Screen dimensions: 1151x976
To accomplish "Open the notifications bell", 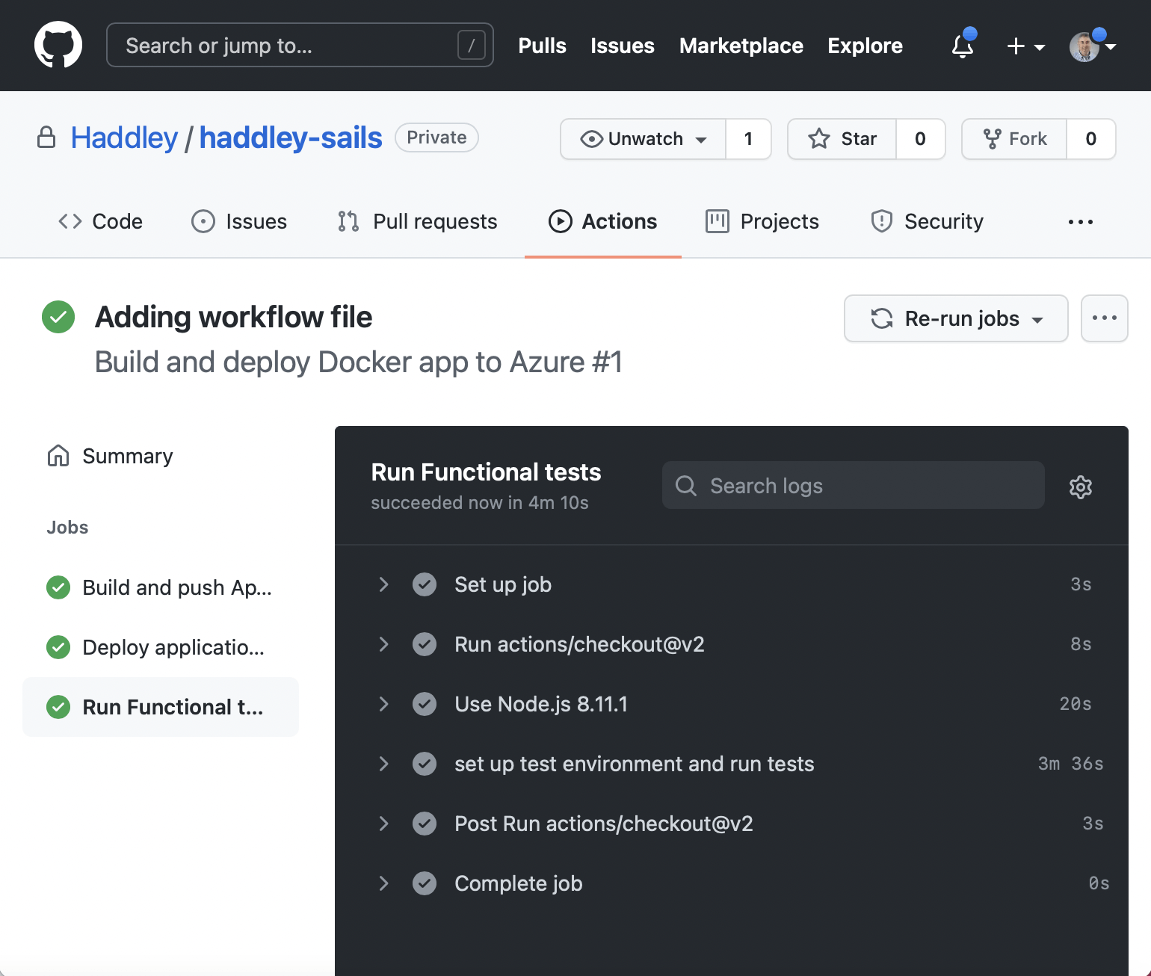I will tap(963, 46).
